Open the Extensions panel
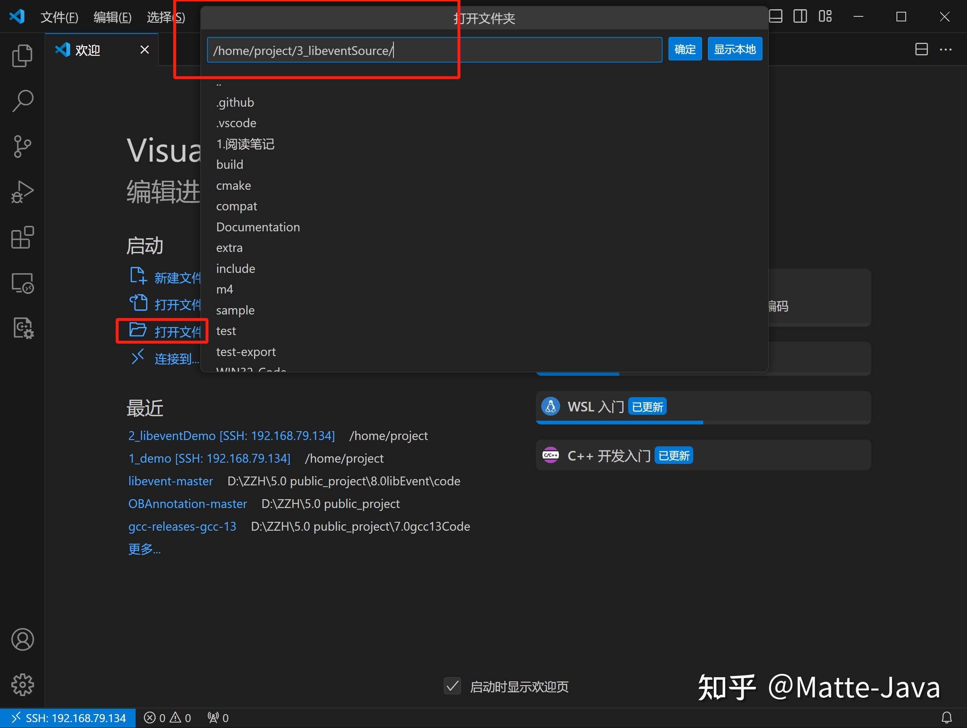The height and width of the screenshot is (728, 967). [x=22, y=238]
